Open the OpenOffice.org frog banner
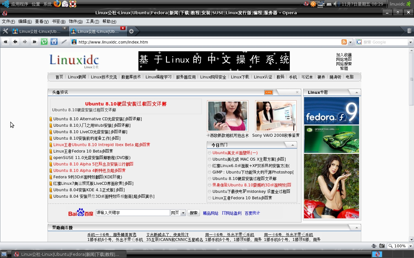 332,139
